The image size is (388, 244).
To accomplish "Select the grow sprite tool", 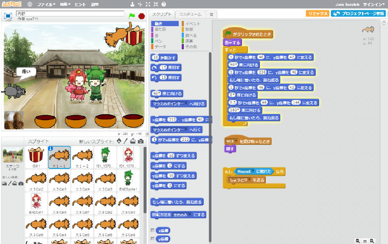I will 148,4.
